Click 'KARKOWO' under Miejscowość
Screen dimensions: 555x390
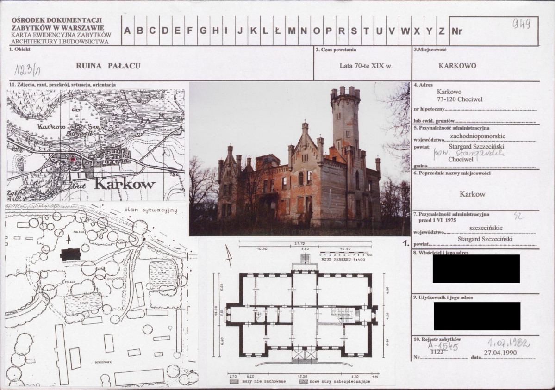click(x=457, y=66)
